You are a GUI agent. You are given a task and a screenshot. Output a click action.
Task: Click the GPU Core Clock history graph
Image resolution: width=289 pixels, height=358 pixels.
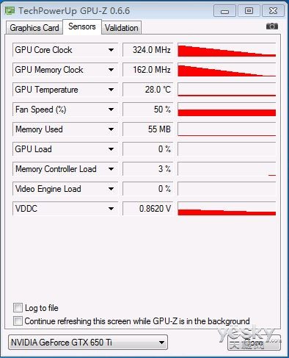[227, 50]
